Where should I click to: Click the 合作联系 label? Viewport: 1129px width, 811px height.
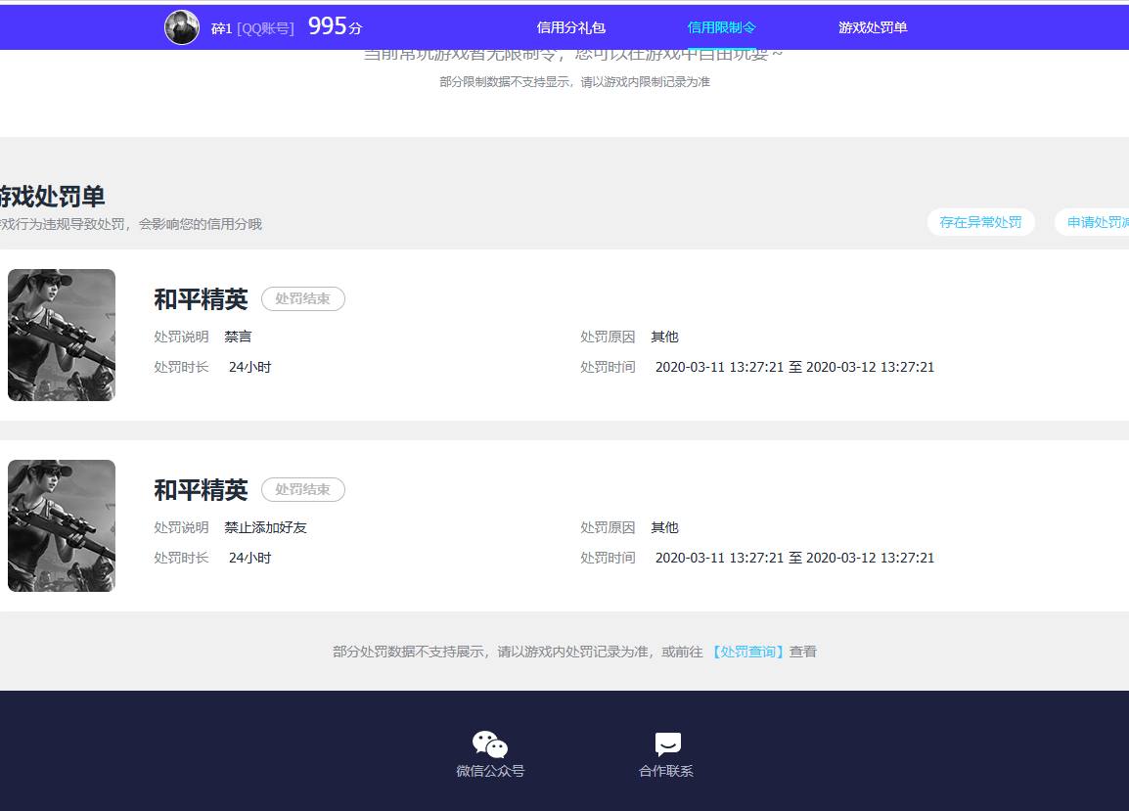click(x=666, y=771)
